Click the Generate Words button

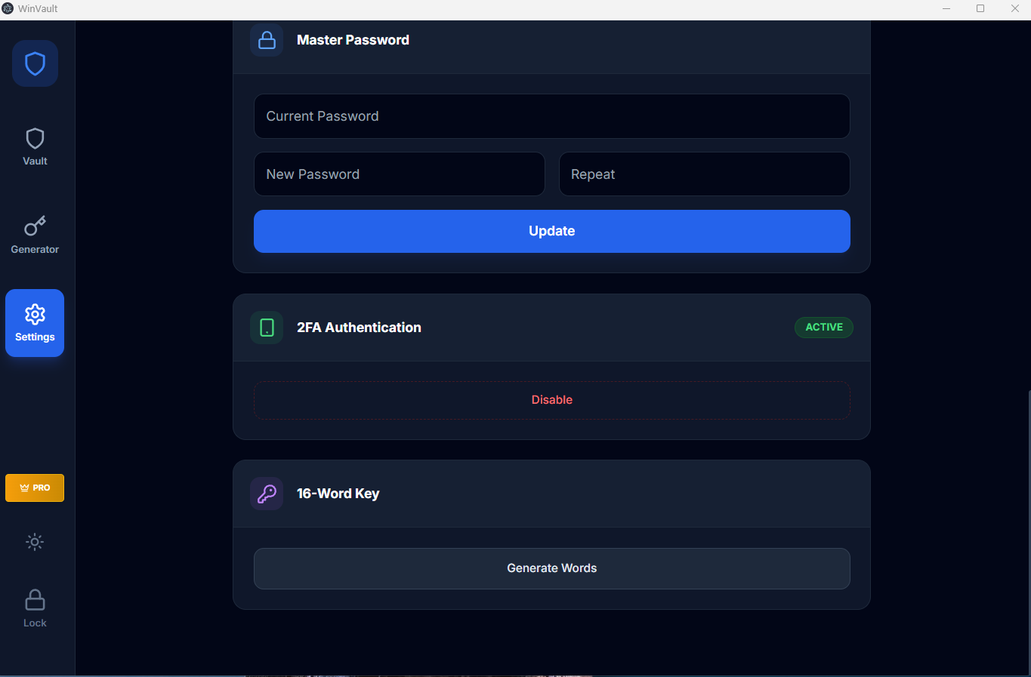tap(551, 568)
